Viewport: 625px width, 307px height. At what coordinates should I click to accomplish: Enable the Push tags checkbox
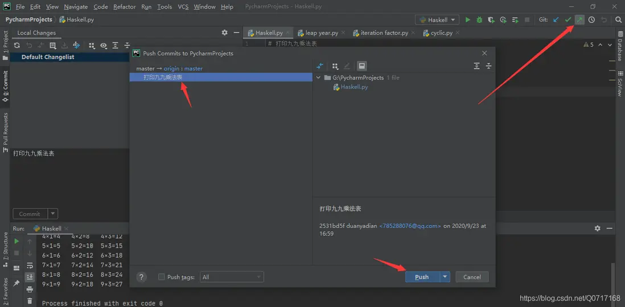click(162, 277)
